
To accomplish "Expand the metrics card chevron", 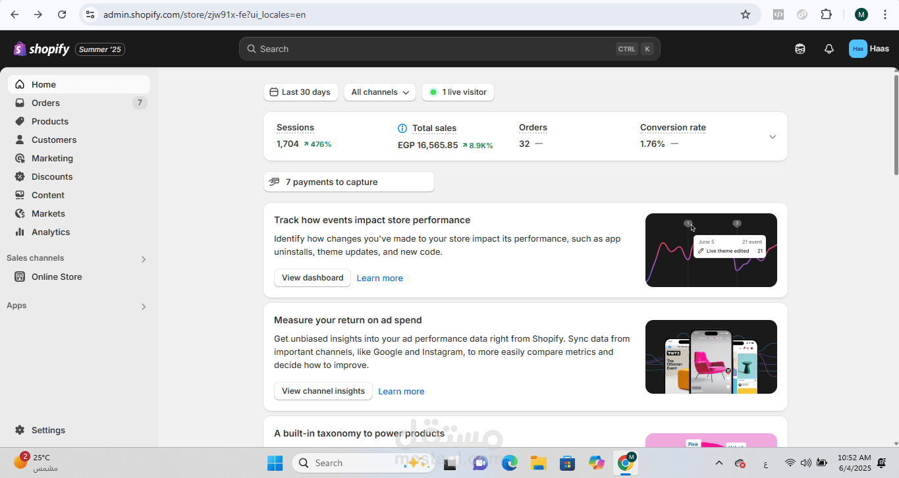I will 773,137.
